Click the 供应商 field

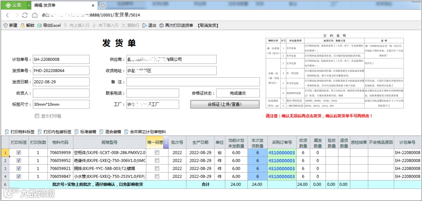click(172, 59)
